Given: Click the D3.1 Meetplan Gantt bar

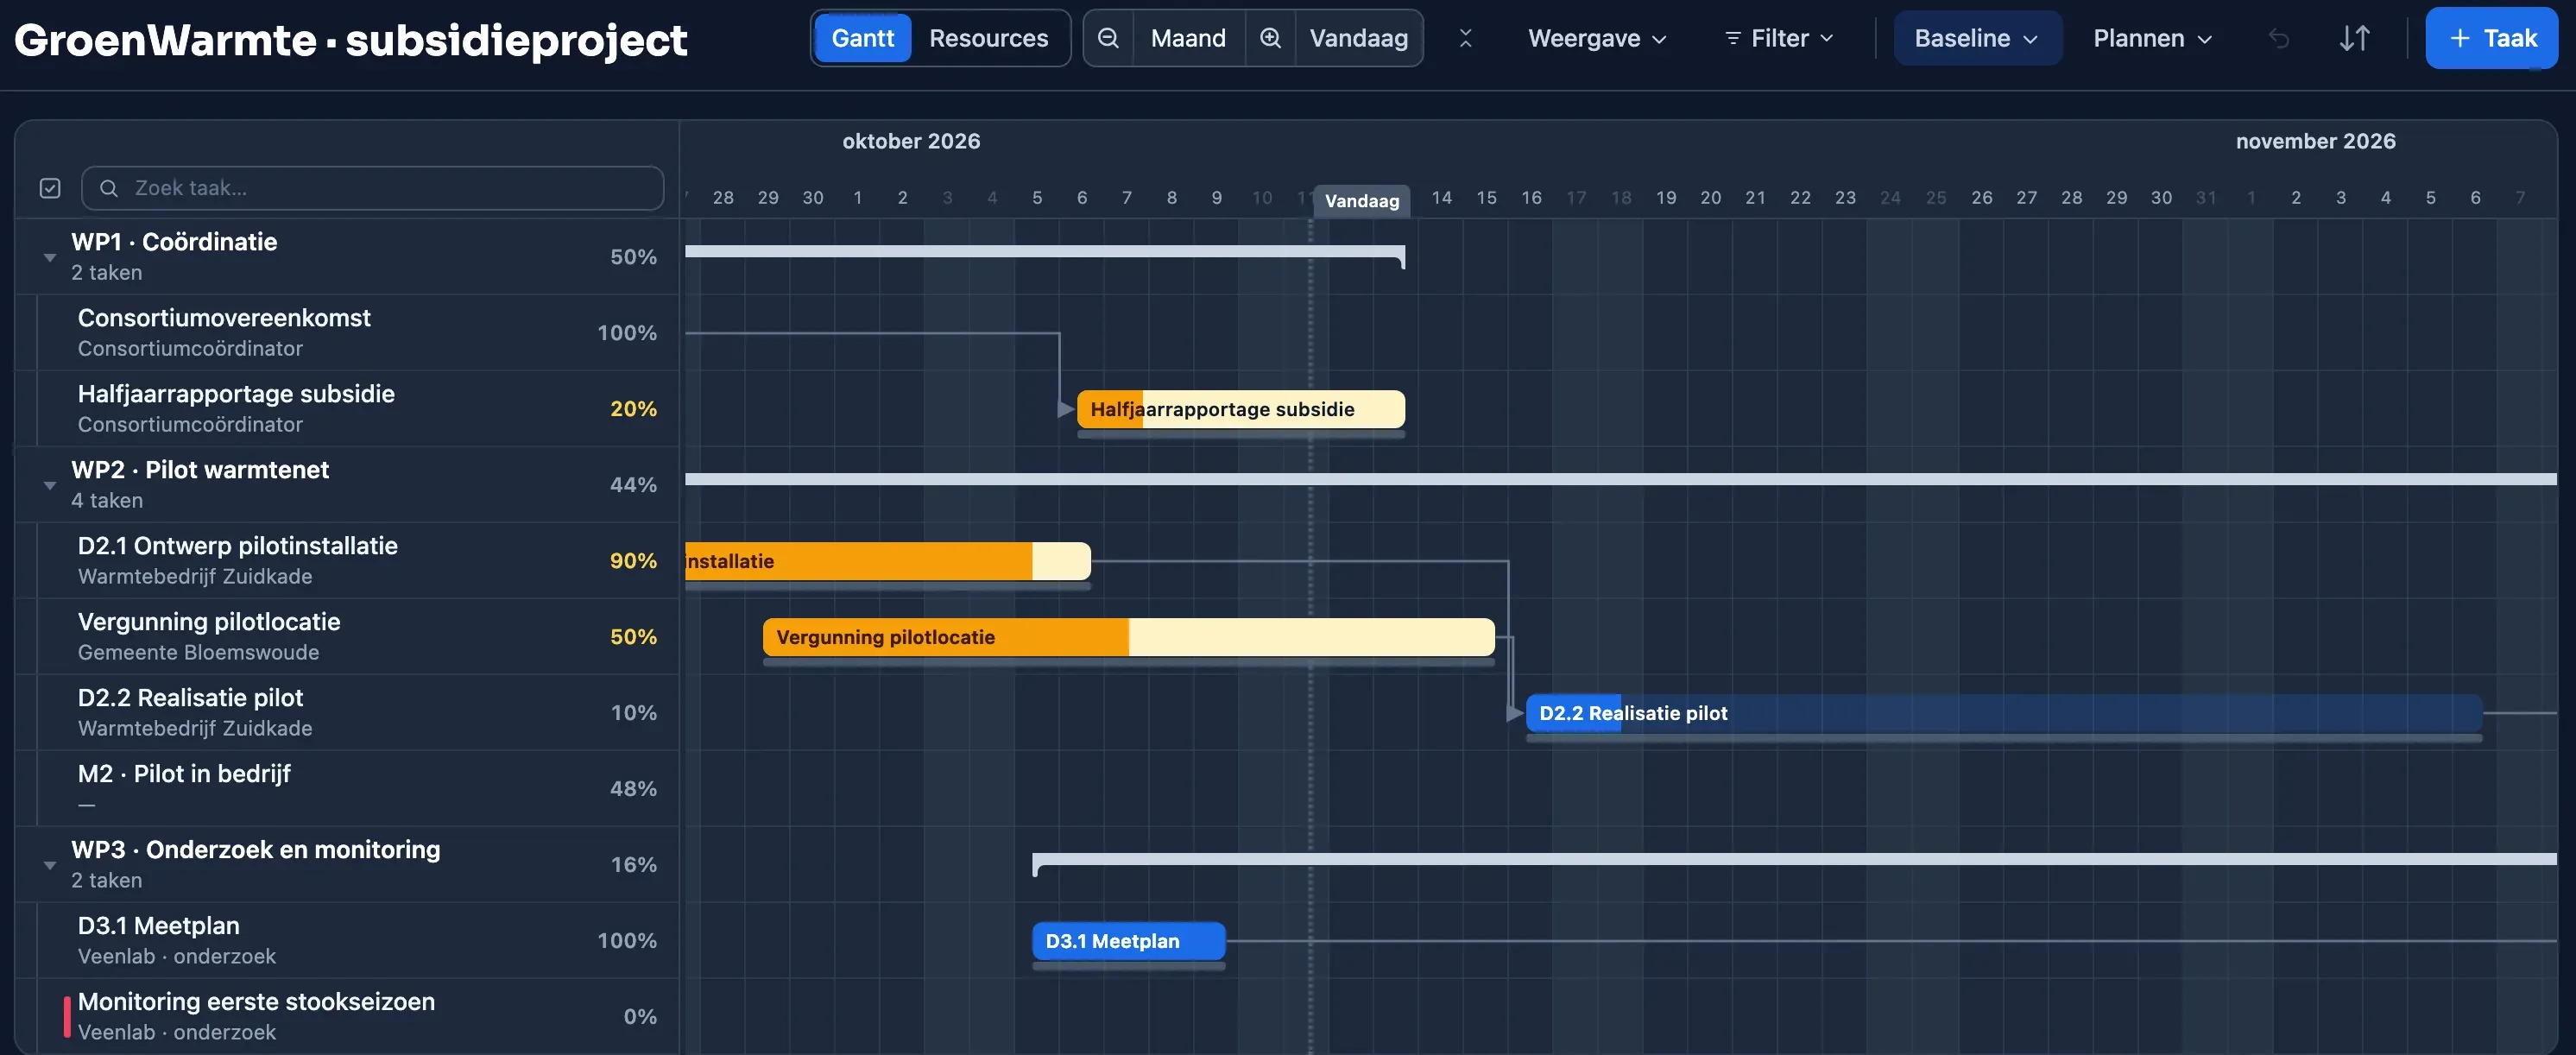Looking at the screenshot, I should 1128,941.
